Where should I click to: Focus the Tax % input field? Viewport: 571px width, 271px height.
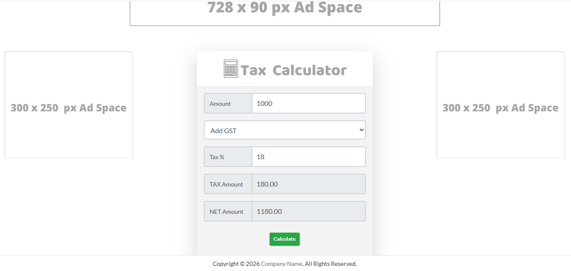pos(308,157)
